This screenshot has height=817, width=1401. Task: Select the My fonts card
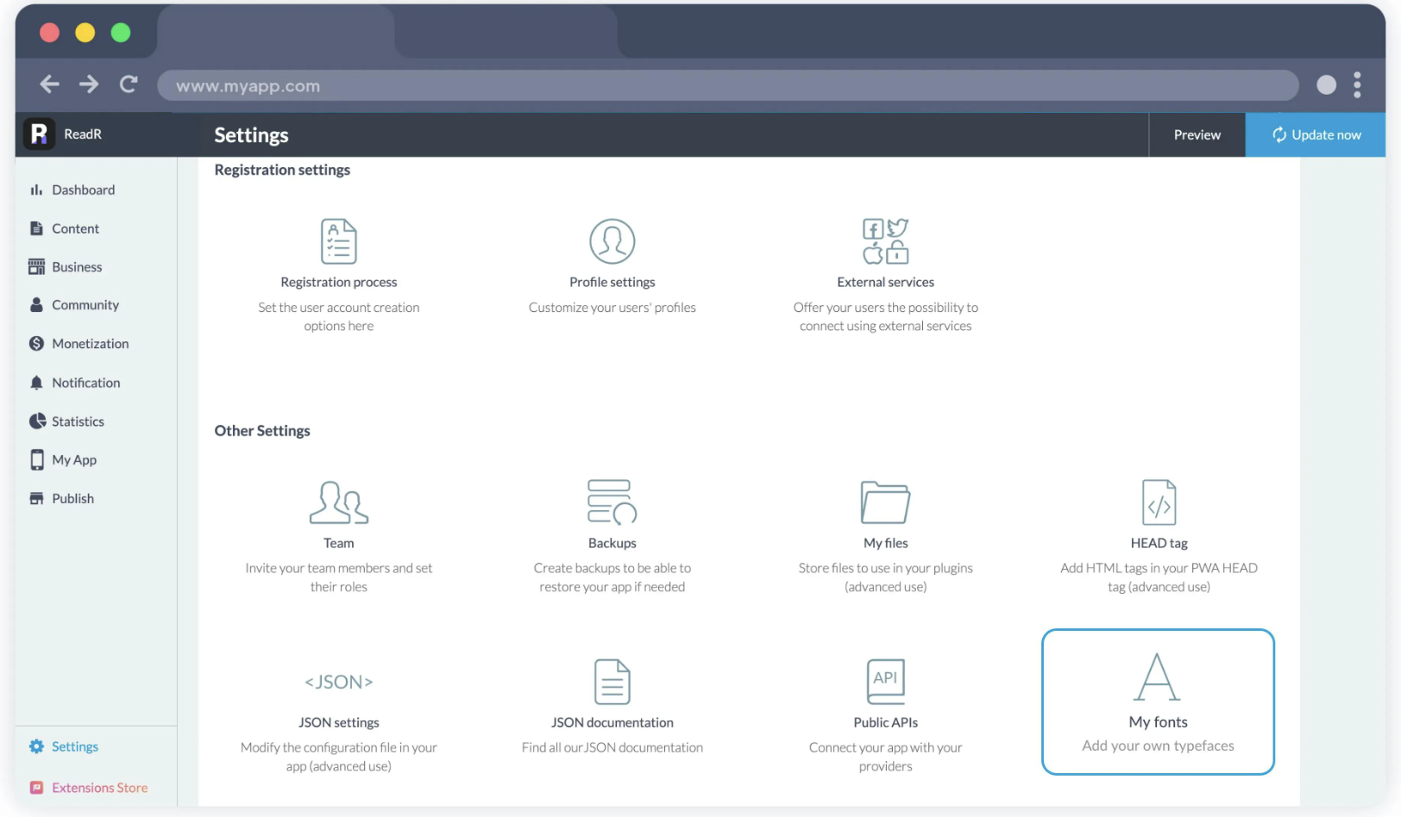pyautogui.click(x=1158, y=702)
